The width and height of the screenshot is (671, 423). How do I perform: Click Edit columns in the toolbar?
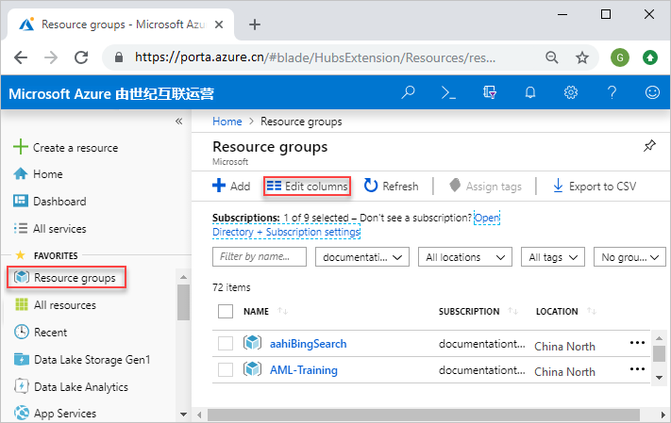coord(308,187)
